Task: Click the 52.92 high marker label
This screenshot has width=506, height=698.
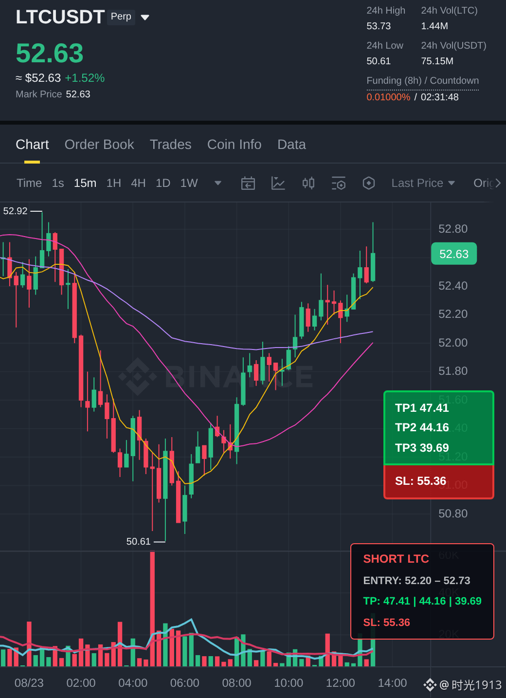Action: pos(16,211)
